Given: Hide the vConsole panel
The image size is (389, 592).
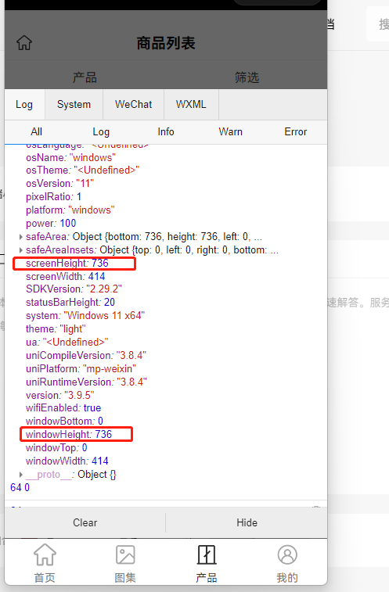Looking at the screenshot, I should pyautogui.click(x=247, y=523).
